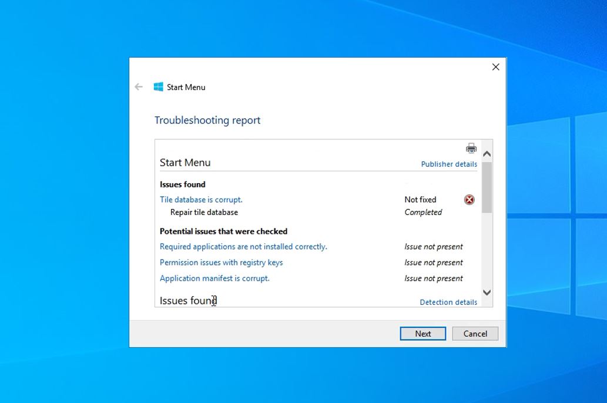The height and width of the screenshot is (403, 607).
Task: Click the 'Troubleshooting report' heading
Action: [x=207, y=120]
